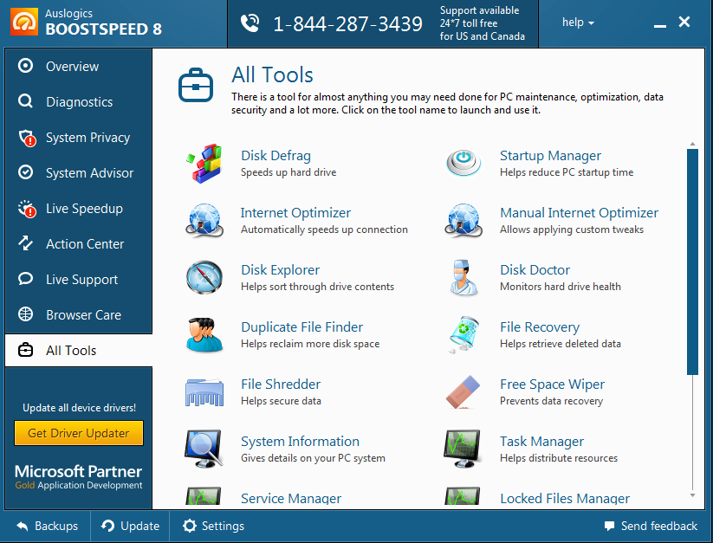Click the Free Space Wiper eraser icon
Viewport: 713px width, 543px height.
click(x=463, y=391)
